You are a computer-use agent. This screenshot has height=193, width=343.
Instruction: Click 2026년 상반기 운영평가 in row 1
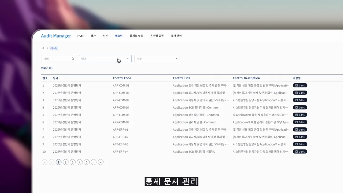(x=67, y=86)
